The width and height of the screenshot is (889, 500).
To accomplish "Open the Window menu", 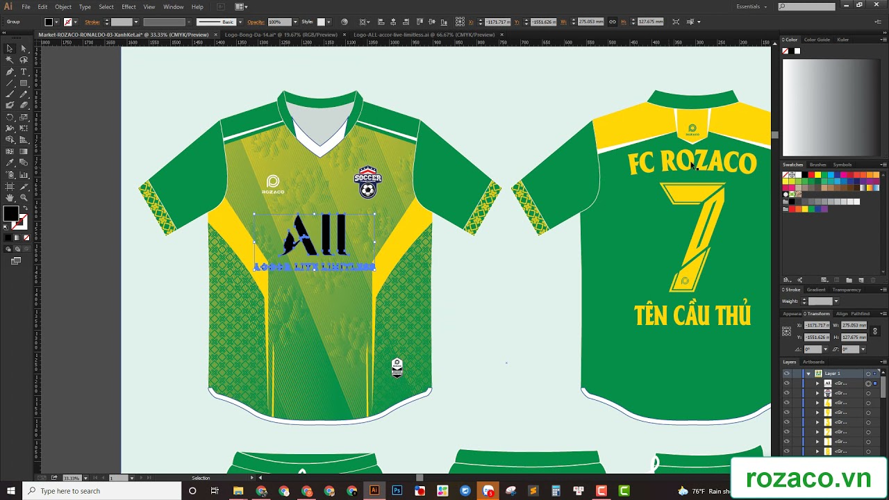I will 173,6.
